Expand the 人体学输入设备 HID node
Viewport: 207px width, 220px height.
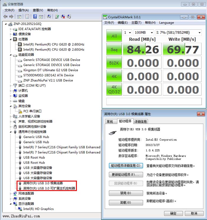pyautogui.click(x=11, y=116)
